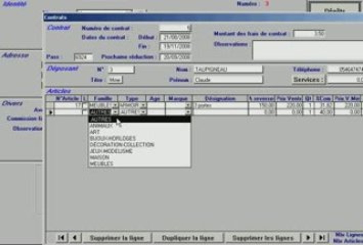Click the value field beside the Services button

345,80
